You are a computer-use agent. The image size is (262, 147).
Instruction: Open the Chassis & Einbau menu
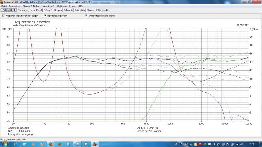point(32,6)
